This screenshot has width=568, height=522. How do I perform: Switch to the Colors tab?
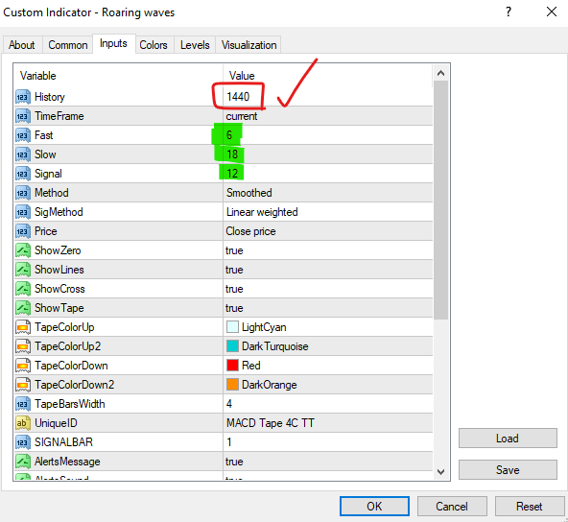[154, 45]
